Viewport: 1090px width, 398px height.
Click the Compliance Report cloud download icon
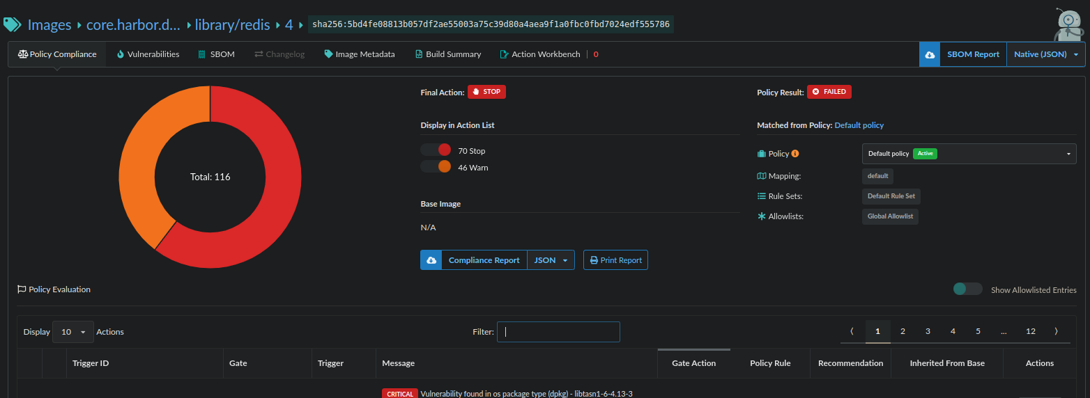pos(431,260)
